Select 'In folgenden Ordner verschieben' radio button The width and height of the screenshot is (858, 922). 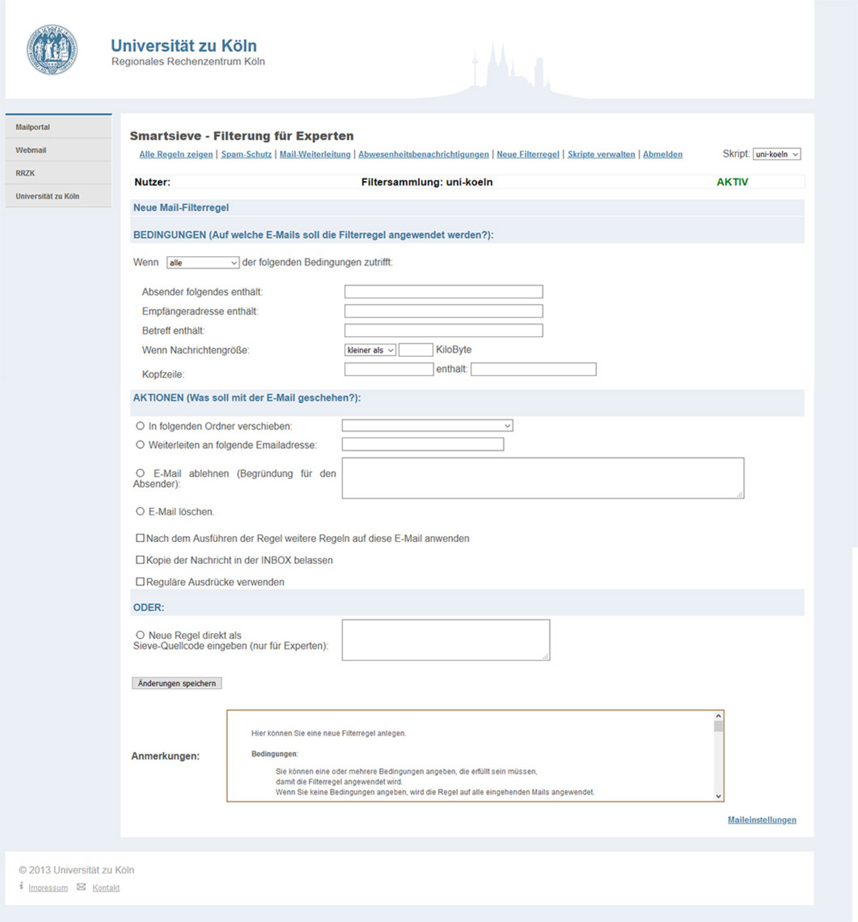140,426
